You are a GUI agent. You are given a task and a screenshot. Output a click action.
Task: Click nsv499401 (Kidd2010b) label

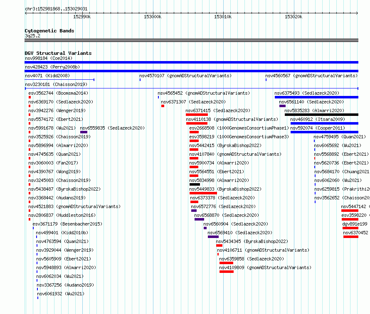(62, 233)
